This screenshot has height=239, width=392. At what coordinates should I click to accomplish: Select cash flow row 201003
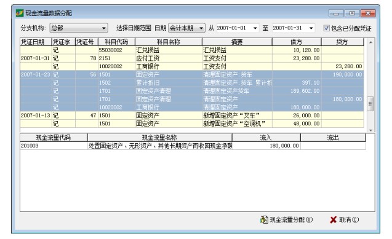point(193,146)
